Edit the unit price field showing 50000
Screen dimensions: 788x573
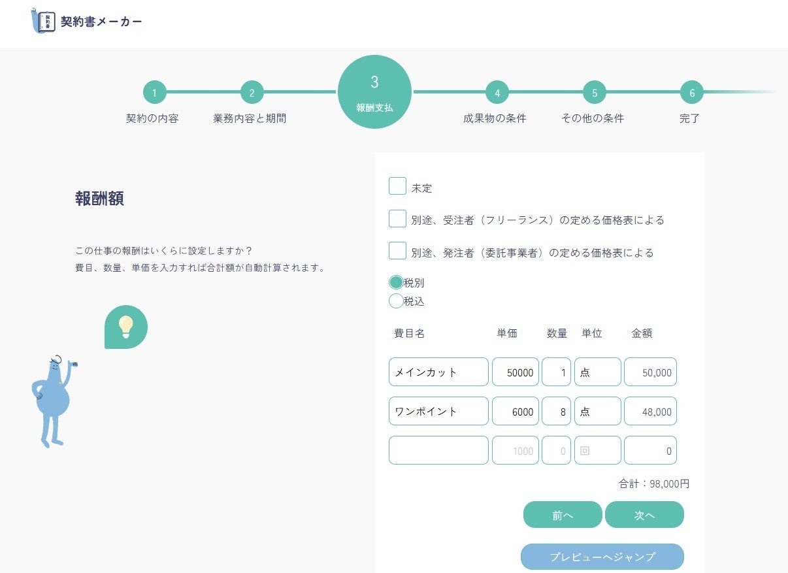point(516,372)
